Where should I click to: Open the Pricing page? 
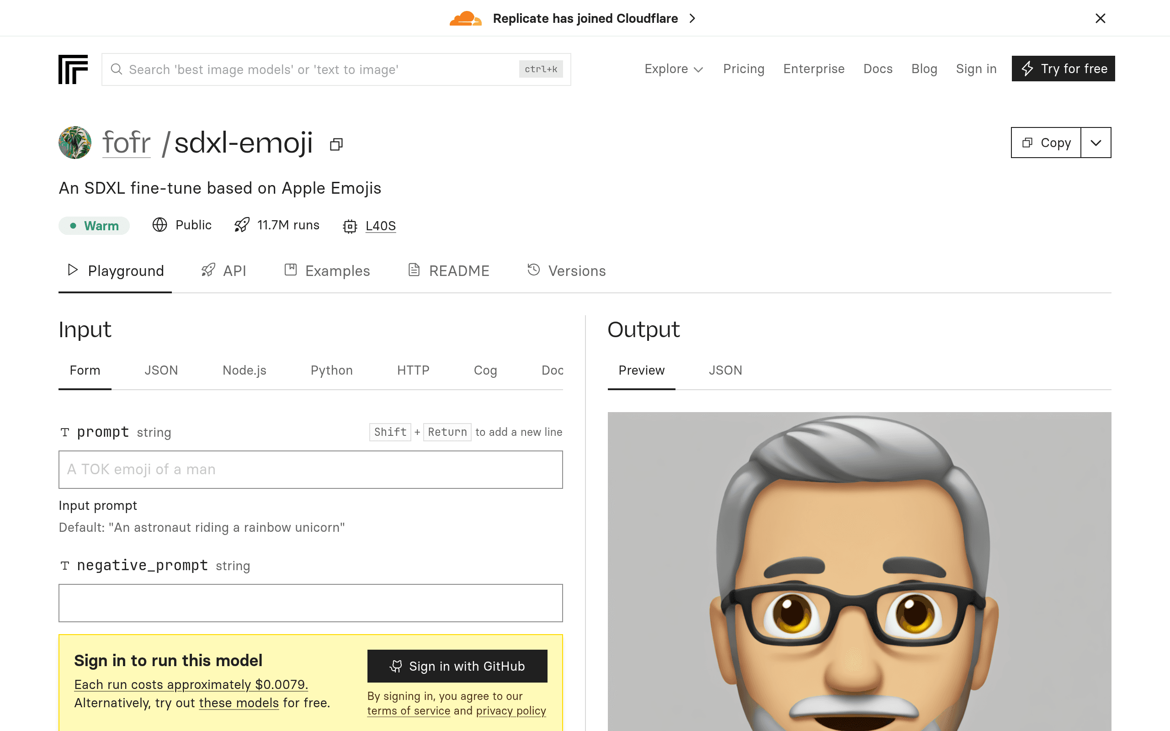pos(744,69)
